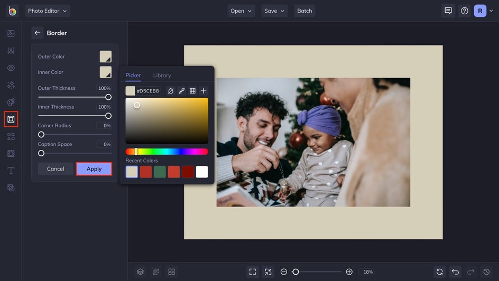This screenshot has width=499, height=281.
Task: Open the Text tool in sidebar
Action: pos(11,171)
